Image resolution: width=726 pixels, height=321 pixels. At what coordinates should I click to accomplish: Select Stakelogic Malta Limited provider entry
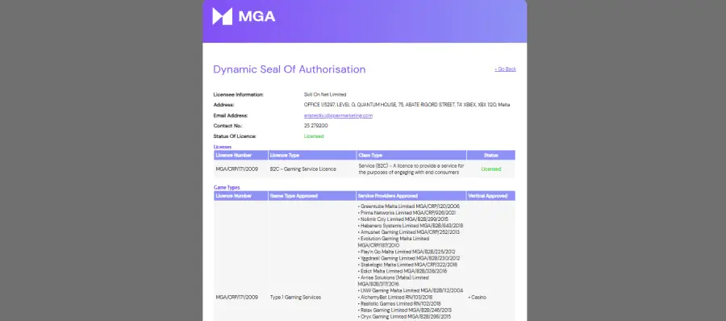(407, 265)
